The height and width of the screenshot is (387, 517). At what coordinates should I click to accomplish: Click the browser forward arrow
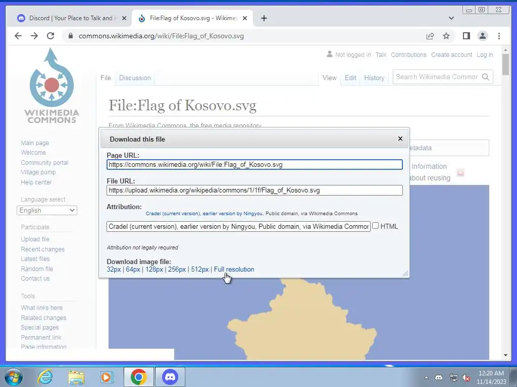tap(34, 36)
